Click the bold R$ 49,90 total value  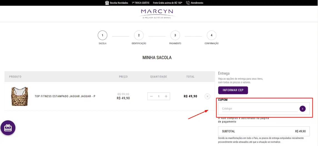click(191, 96)
